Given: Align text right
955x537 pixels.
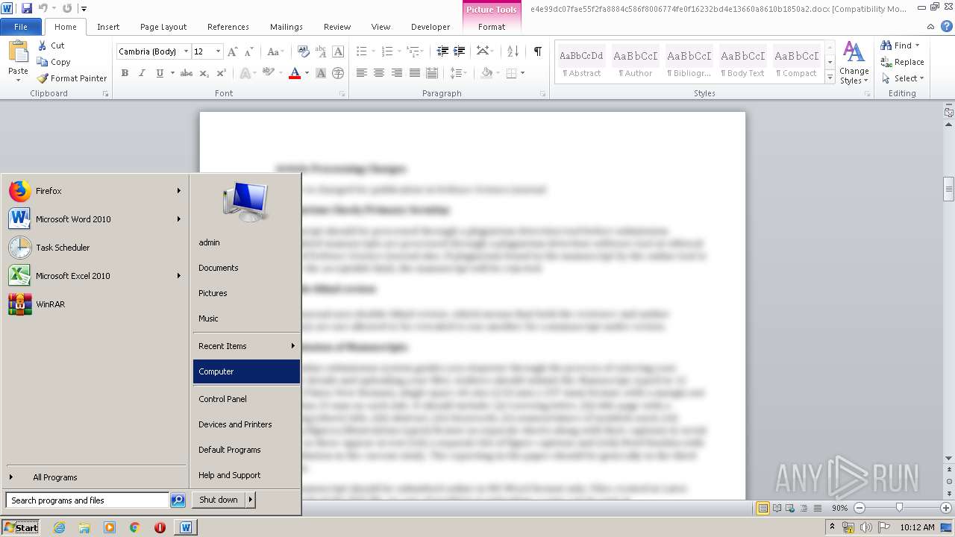Looking at the screenshot, I should point(396,73).
